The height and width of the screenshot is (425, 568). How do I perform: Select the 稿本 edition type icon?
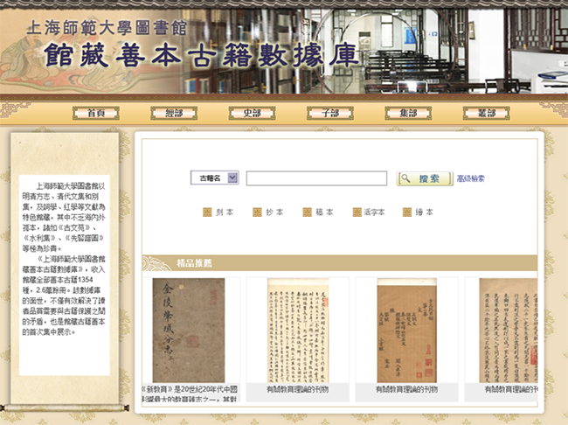[x=308, y=212]
